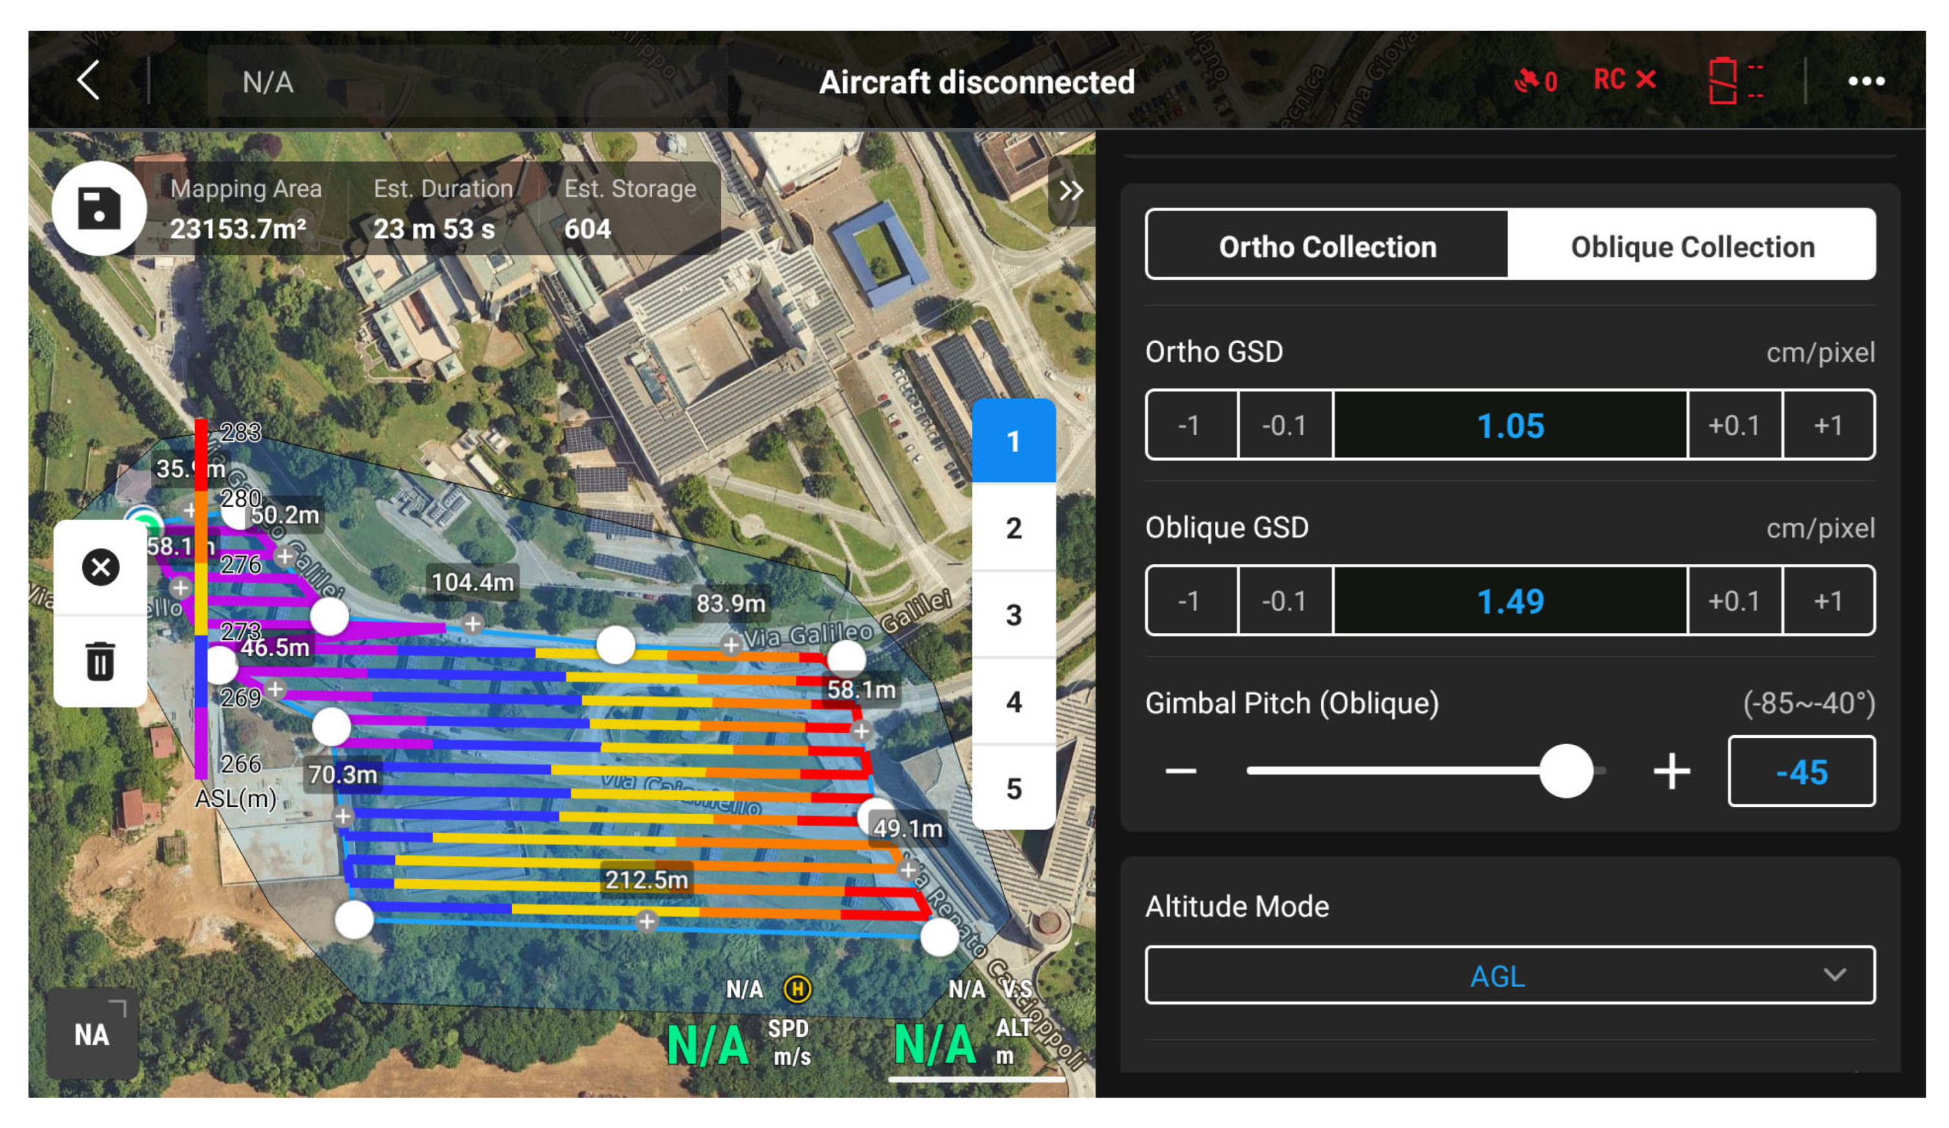Select the Oblique Collection tab
The height and width of the screenshot is (1128, 1949).
[x=1692, y=247]
